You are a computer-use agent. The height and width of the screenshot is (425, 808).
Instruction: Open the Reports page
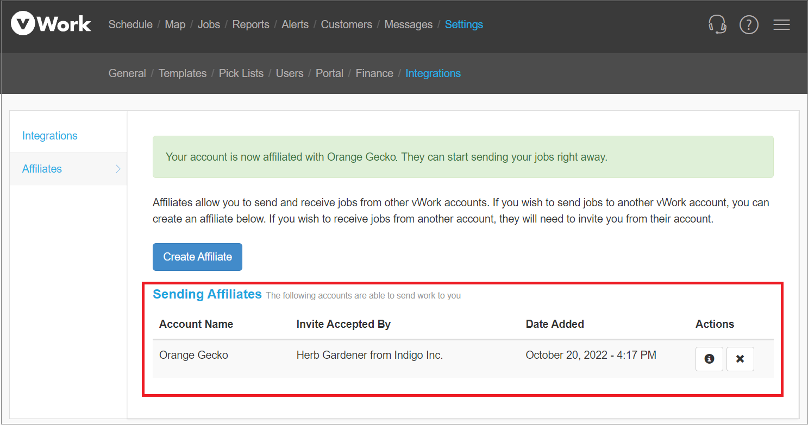click(250, 24)
